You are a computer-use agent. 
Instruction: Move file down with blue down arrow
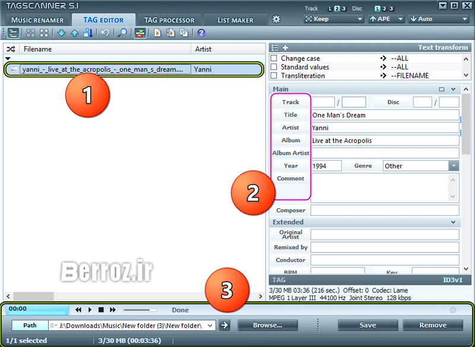pyautogui.click(x=62, y=33)
